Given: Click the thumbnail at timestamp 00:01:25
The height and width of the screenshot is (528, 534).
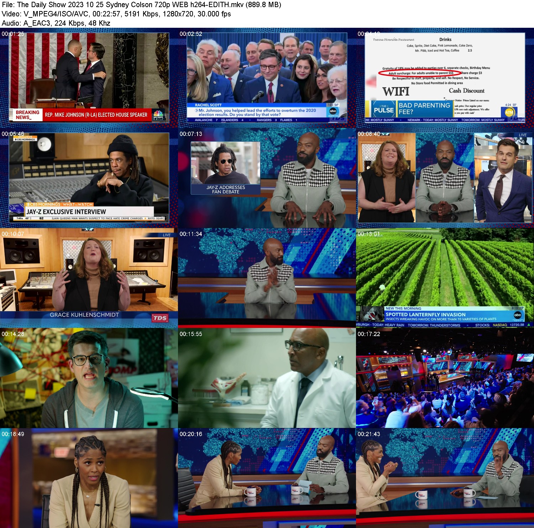Looking at the screenshot, I should (x=89, y=78).
